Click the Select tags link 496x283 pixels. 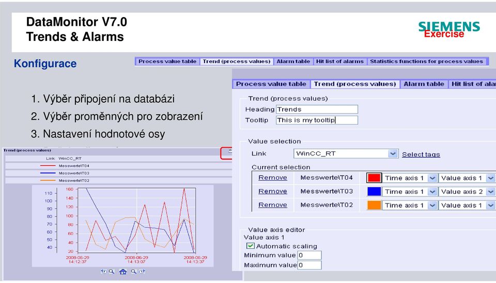tap(421, 154)
